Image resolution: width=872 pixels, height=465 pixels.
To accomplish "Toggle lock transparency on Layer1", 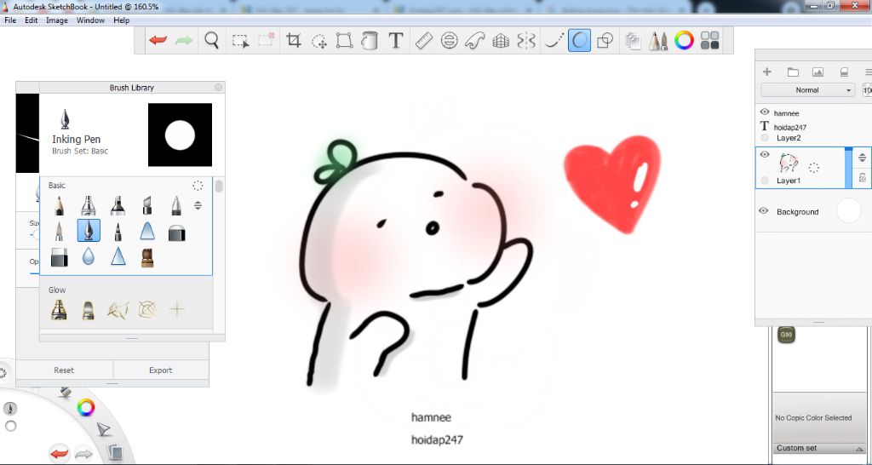I will pyautogui.click(x=862, y=178).
